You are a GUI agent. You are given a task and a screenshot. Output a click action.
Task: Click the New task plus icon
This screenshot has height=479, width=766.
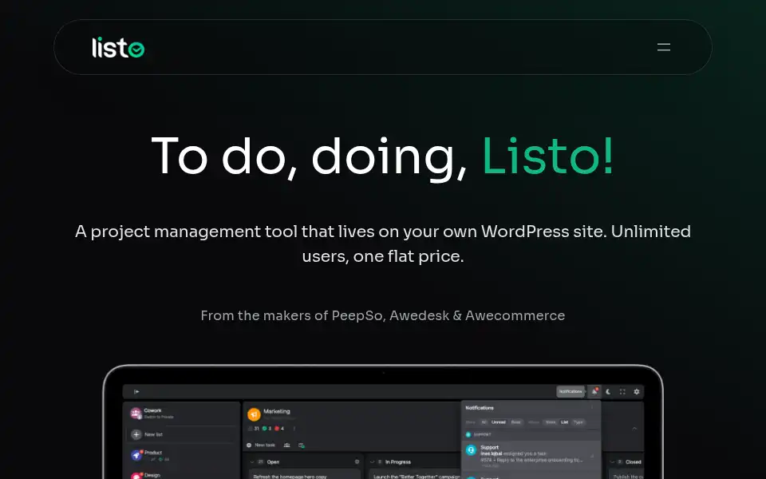click(249, 445)
